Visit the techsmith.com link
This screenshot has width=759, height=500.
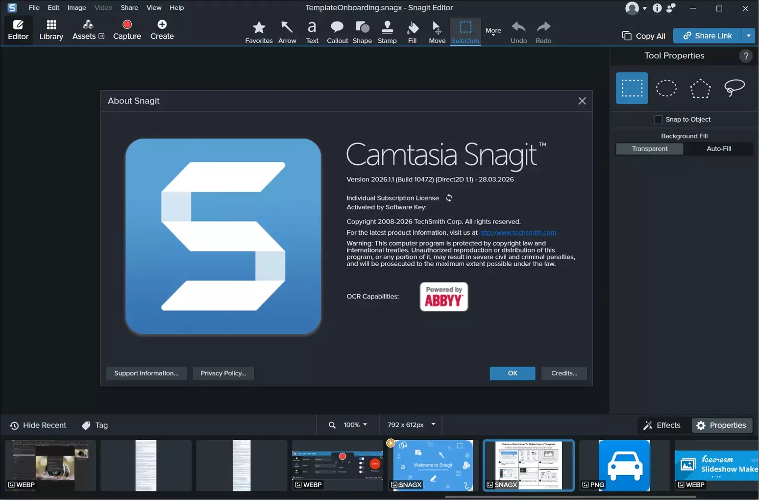click(517, 233)
